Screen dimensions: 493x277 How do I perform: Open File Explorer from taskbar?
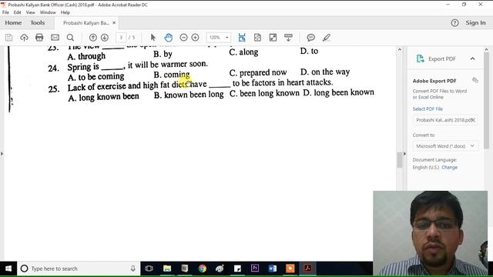[x=167, y=269]
